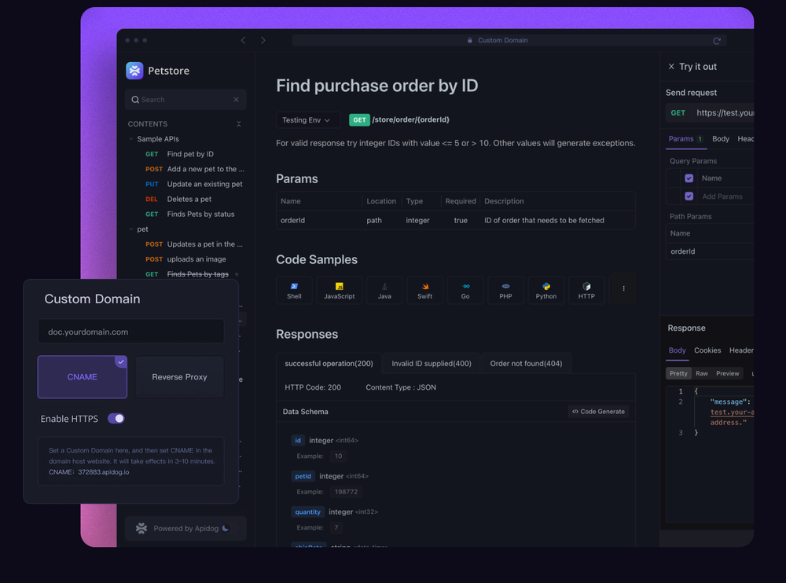Open the Body tab under Send request
Viewport: 786px width, 583px height.
tap(720, 139)
